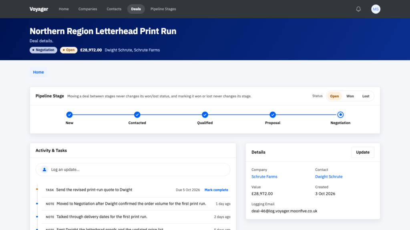The image size is (410, 230).
Task: Set deal status to Lost
Action: click(x=366, y=96)
